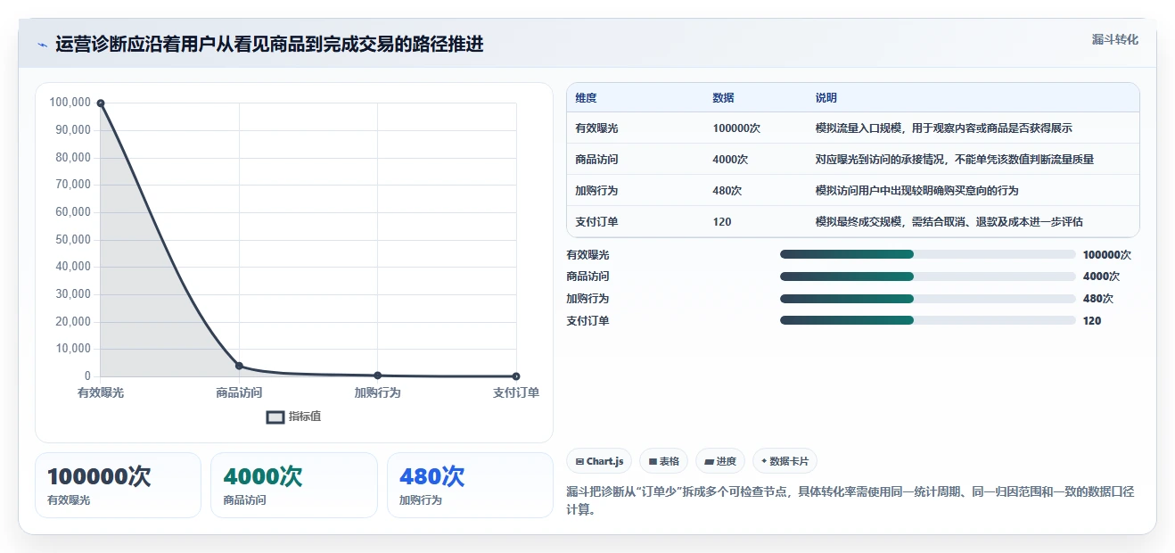Viewport: 1175px width, 553px height.
Task: Select the 进度 tag chip
Action: (x=720, y=461)
